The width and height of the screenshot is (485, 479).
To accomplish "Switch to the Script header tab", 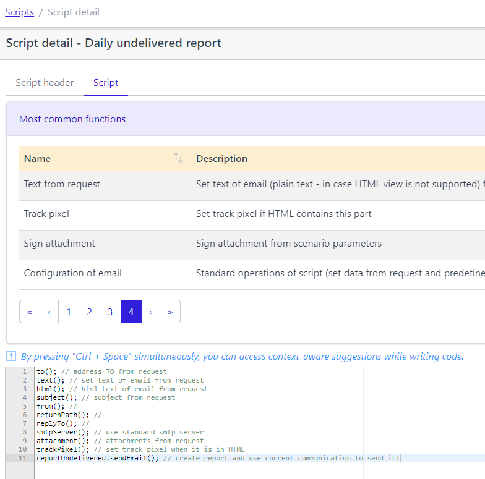I will coord(45,83).
